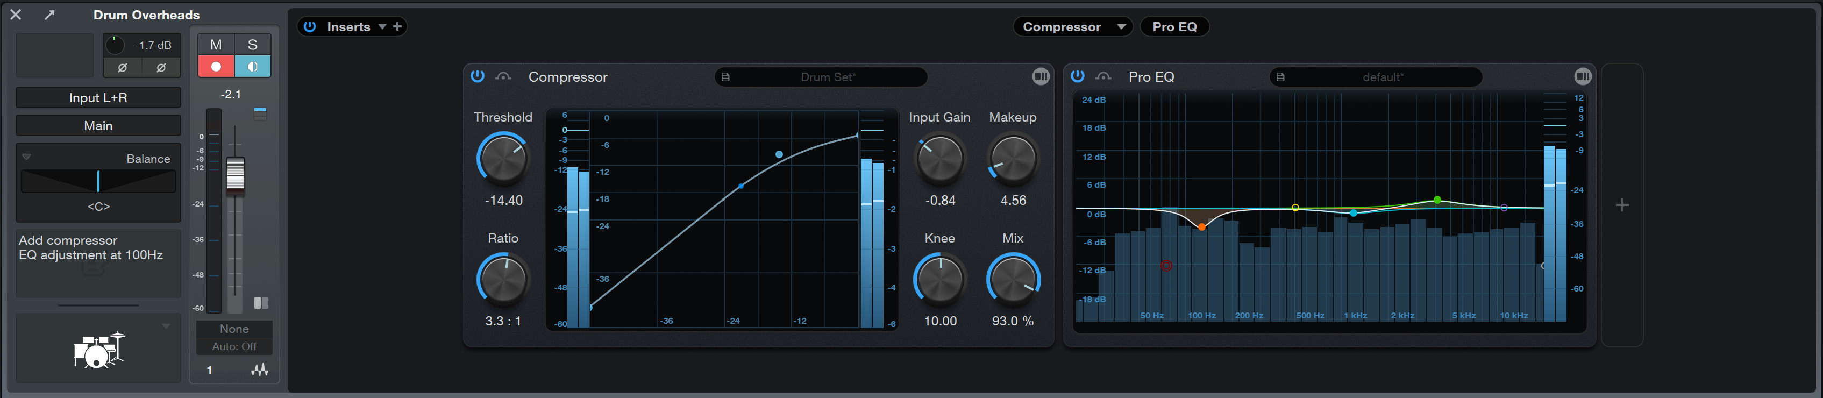This screenshot has height=398, width=1823.
Task: Click the preset file icon beside Drum Set*
Action: [725, 76]
